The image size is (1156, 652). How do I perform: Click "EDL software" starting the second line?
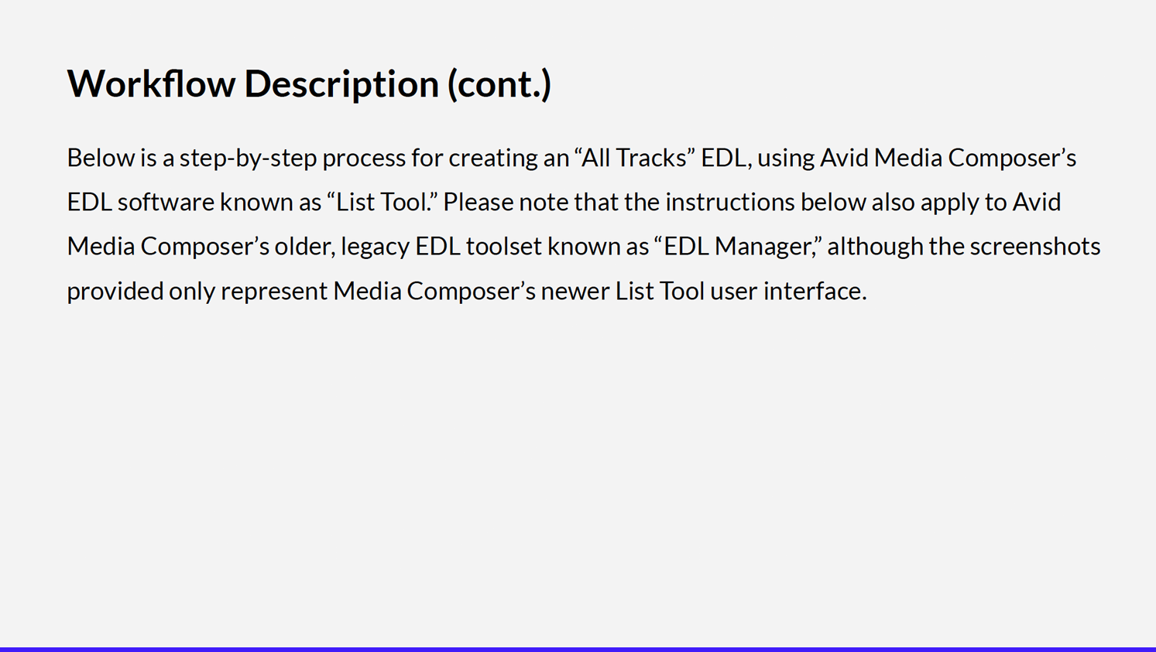click(141, 202)
